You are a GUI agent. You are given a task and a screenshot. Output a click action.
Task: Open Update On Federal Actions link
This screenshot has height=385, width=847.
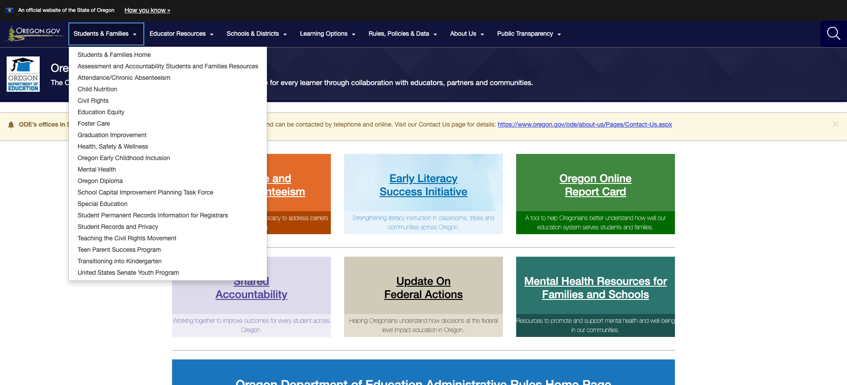click(423, 288)
